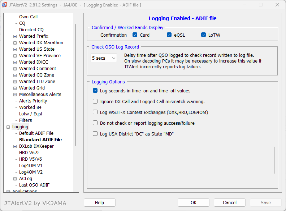Expand the Wanted Grid node
This screenshot has height=211, width=286.
[15, 88]
